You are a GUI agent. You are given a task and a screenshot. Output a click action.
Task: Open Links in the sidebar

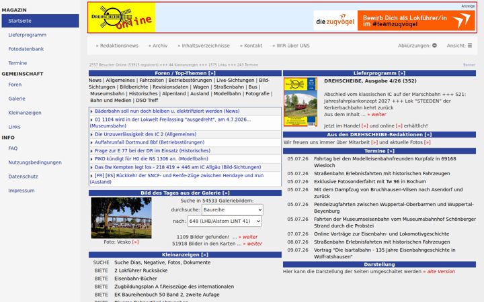(14, 127)
